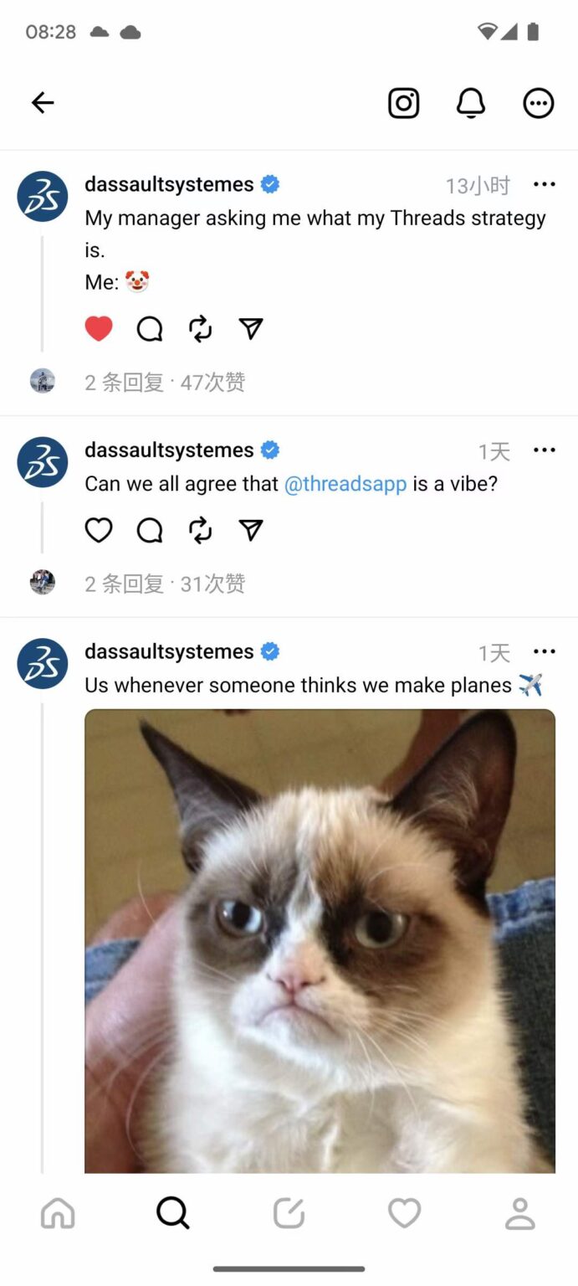
Task: Open the @threadsapp mention link
Action: pyautogui.click(x=345, y=484)
